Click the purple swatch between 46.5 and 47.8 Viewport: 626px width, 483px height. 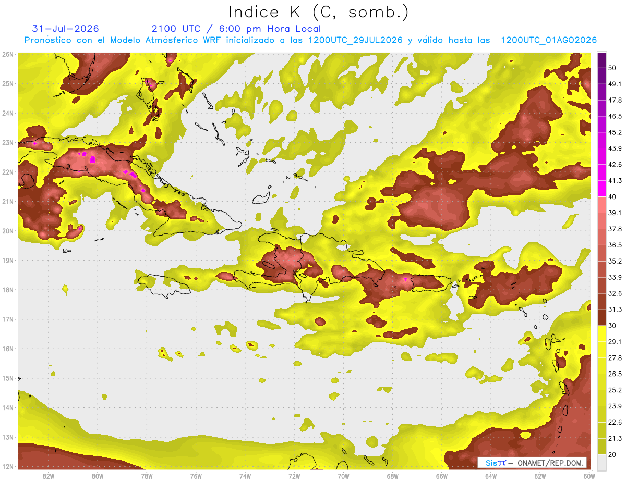click(x=601, y=108)
